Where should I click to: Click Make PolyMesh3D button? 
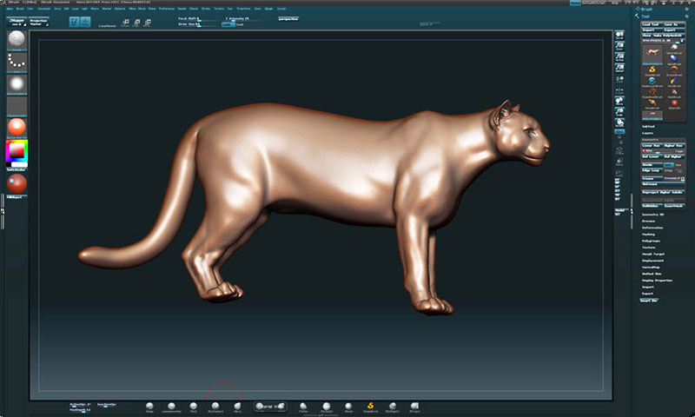point(669,35)
